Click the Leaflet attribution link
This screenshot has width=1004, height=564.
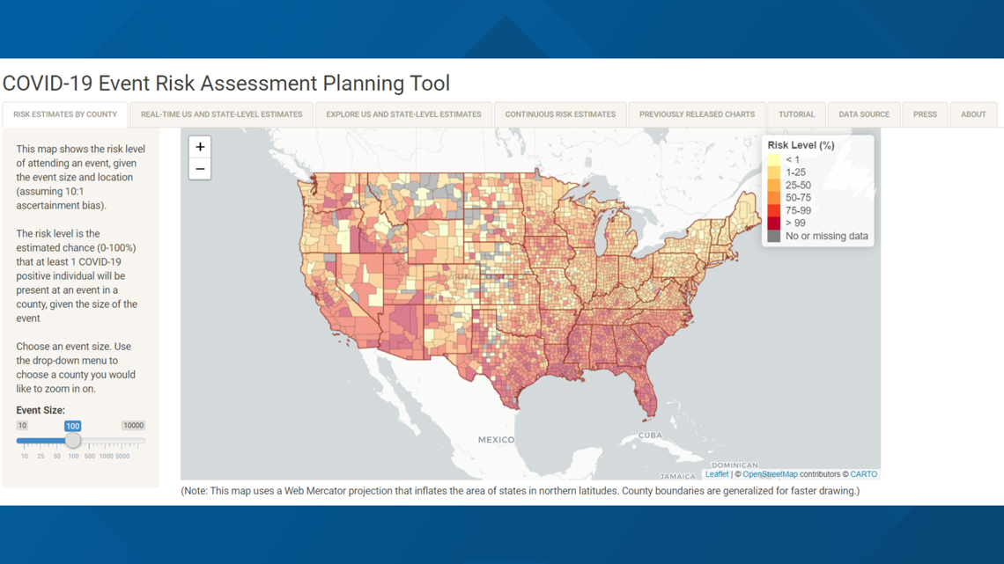(x=716, y=474)
